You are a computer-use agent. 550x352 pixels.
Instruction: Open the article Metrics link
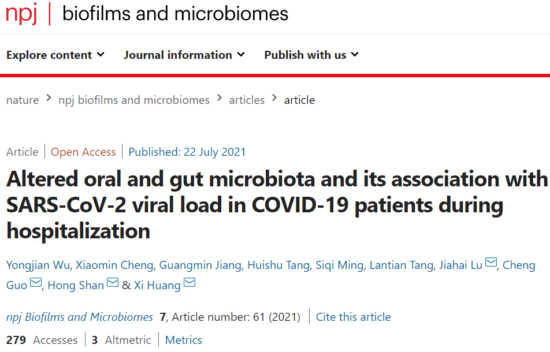184,340
